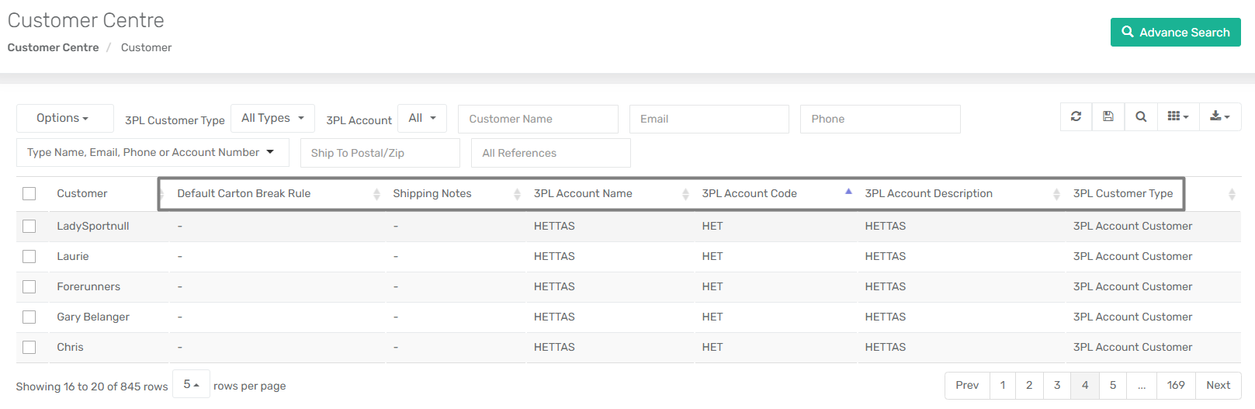The width and height of the screenshot is (1255, 409).
Task: Check the Laurie row checkbox
Action: pos(29,256)
